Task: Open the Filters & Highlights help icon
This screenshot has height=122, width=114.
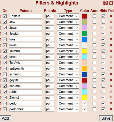Action: (106, 3)
